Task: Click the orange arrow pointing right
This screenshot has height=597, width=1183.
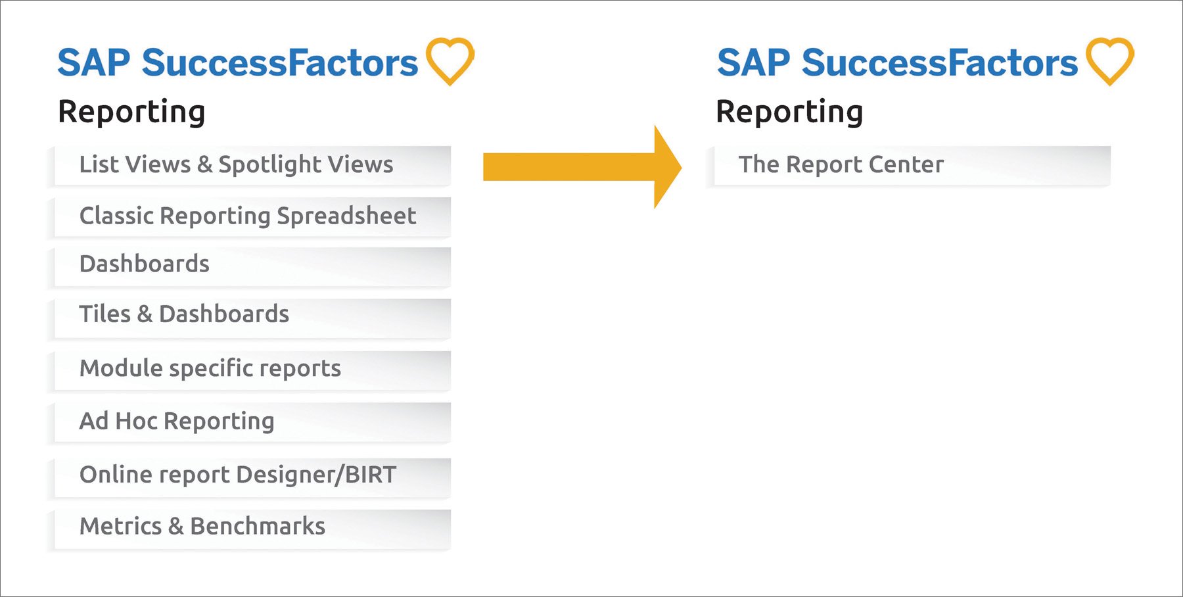Action: pos(582,167)
